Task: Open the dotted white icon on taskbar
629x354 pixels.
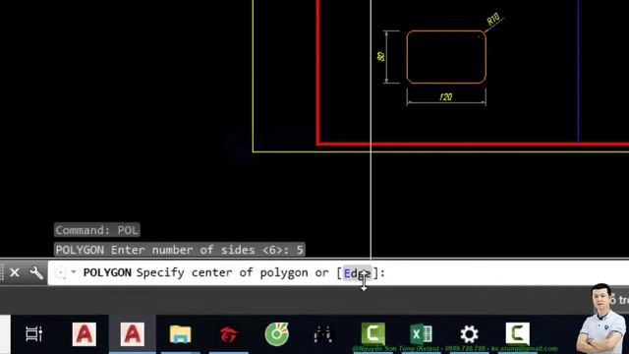Action: coord(323,334)
